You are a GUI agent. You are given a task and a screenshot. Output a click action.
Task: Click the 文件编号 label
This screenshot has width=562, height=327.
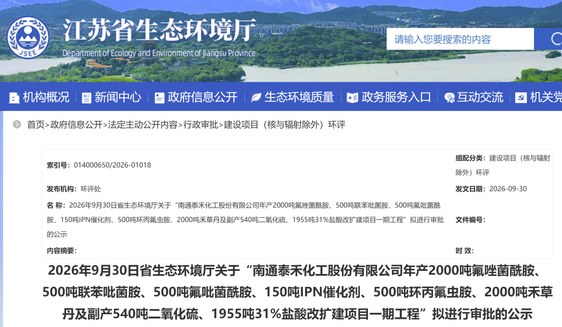click(x=470, y=220)
